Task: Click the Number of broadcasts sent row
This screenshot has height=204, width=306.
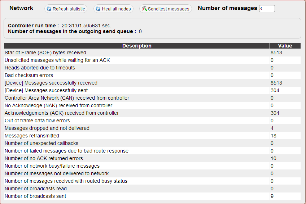Action: [x=152, y=196]
